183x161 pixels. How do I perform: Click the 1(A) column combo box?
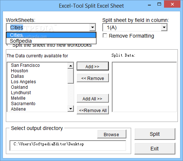[135, 27]
